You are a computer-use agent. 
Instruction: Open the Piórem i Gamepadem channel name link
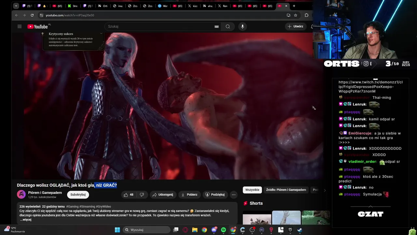point(45,193)
